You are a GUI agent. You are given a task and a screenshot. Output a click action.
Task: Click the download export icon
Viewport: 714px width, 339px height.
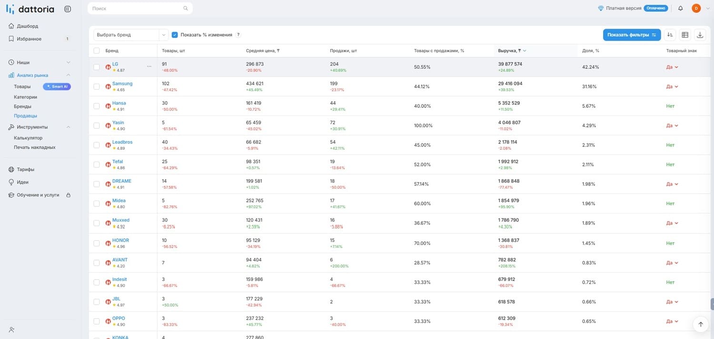[x=700, y=35]
